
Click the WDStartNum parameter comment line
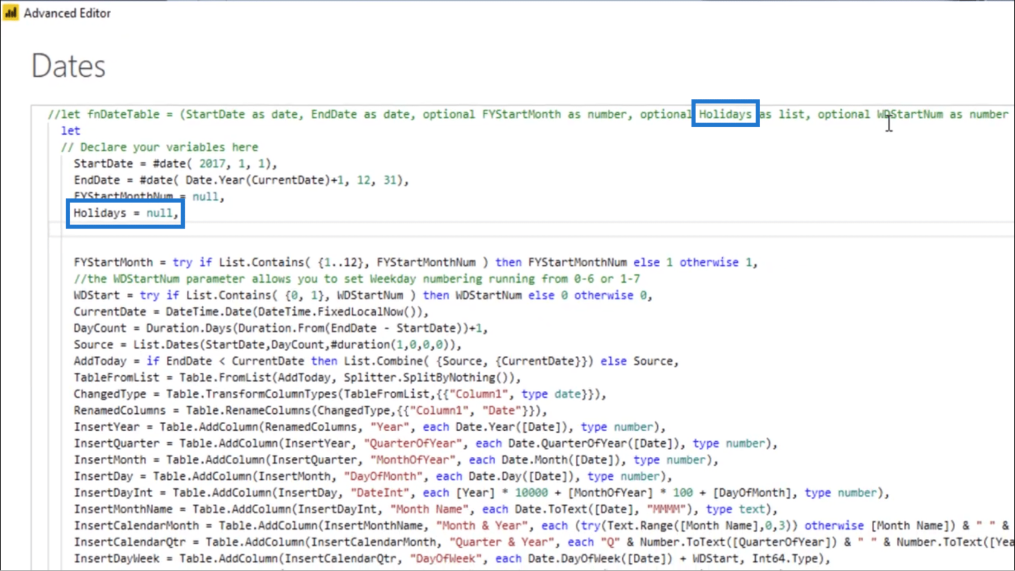(356, 279)
